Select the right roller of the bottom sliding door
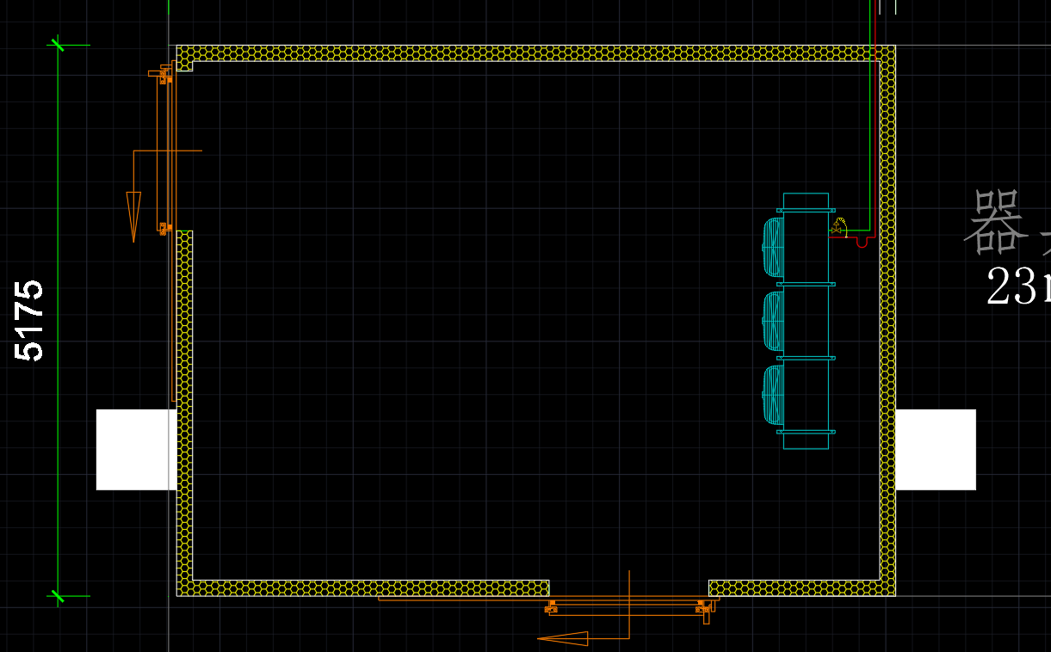 click(x=703, y=608)
